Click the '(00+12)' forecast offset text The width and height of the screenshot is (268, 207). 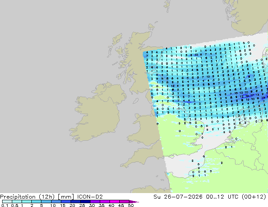254,197
